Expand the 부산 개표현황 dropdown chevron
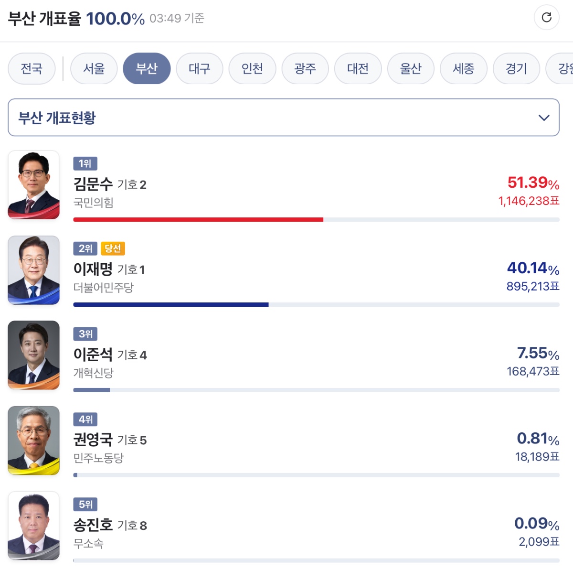The image size is (573, 570). pyautogui.click(x=544, y=118)
